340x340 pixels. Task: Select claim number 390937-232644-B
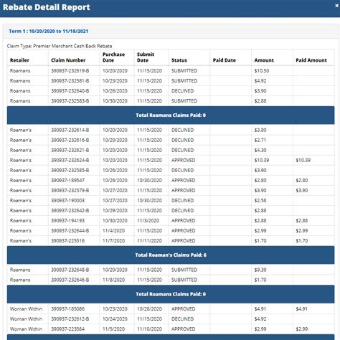[x=70, y=230]
